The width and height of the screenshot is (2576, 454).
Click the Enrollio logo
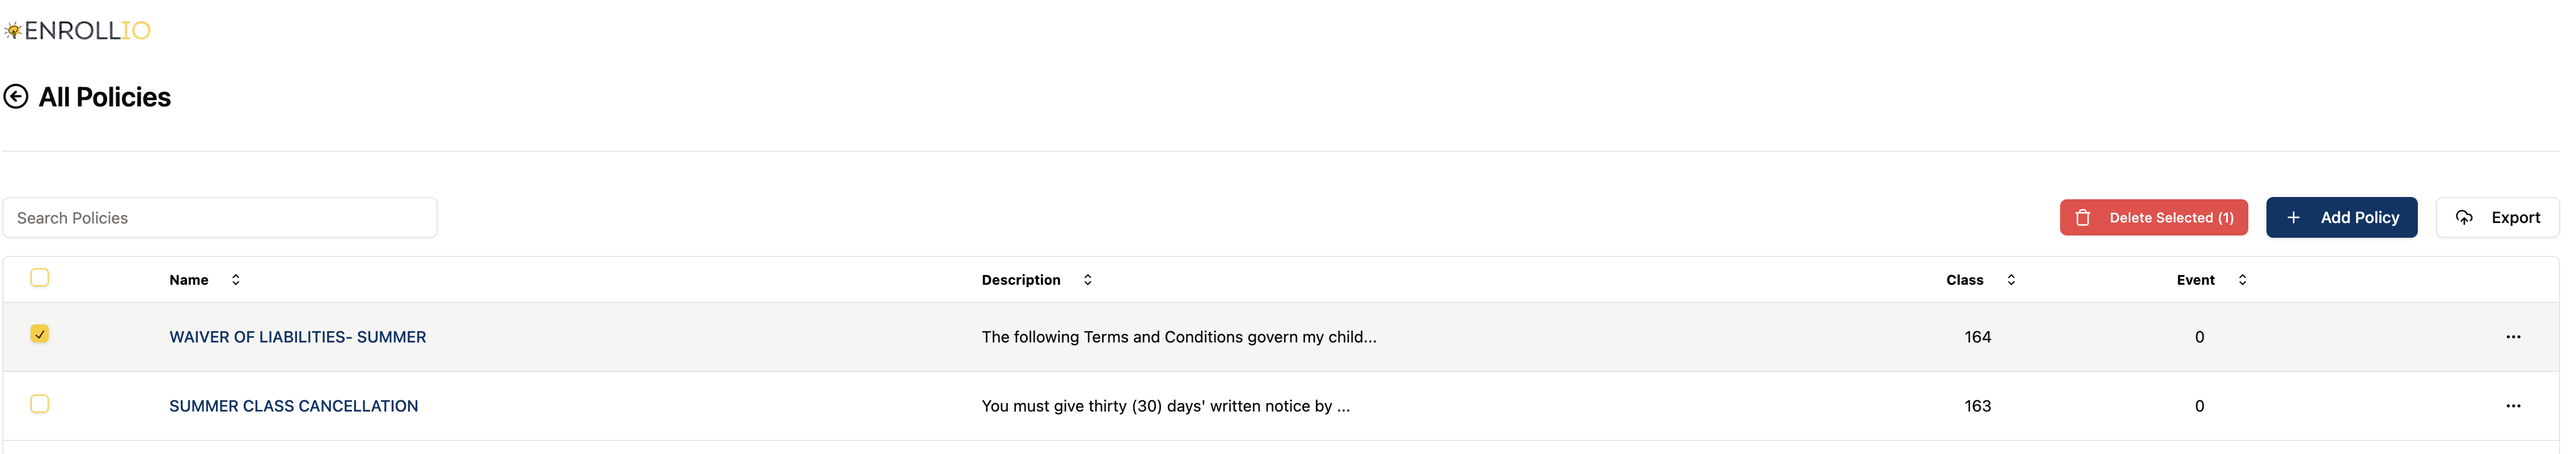77,31
